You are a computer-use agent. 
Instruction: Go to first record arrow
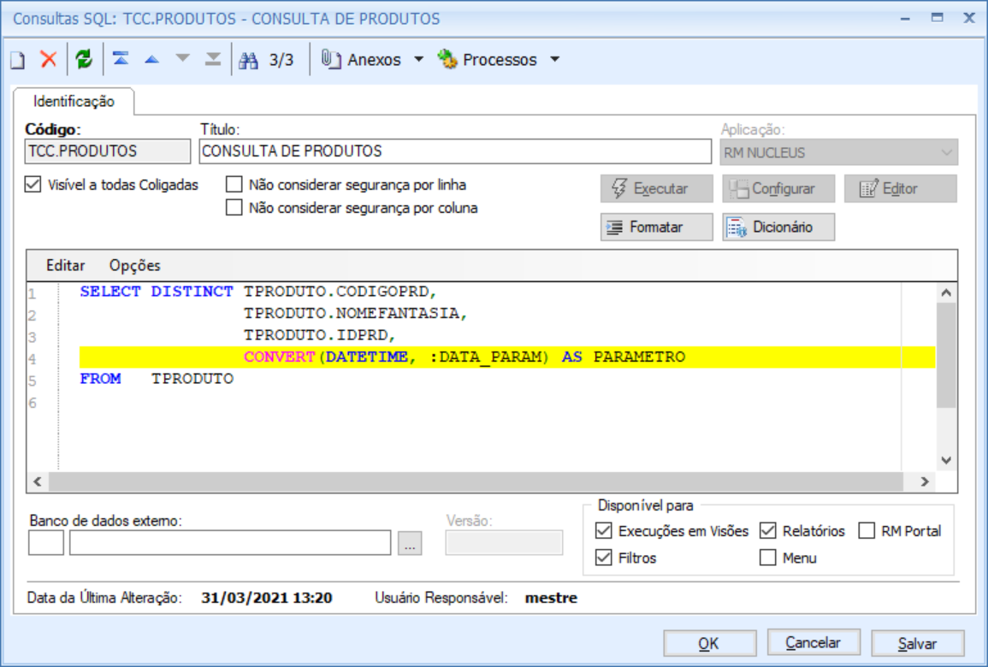click(121, 59)
